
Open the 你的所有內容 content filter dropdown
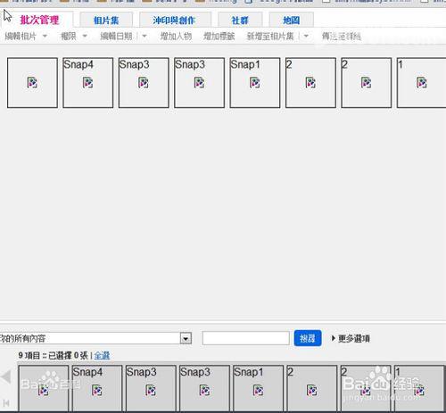click(95, 338)
